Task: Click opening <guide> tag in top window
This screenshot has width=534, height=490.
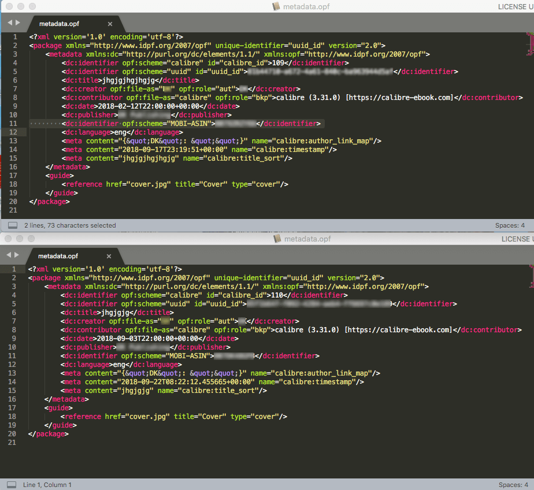Action: coord(60,175)
